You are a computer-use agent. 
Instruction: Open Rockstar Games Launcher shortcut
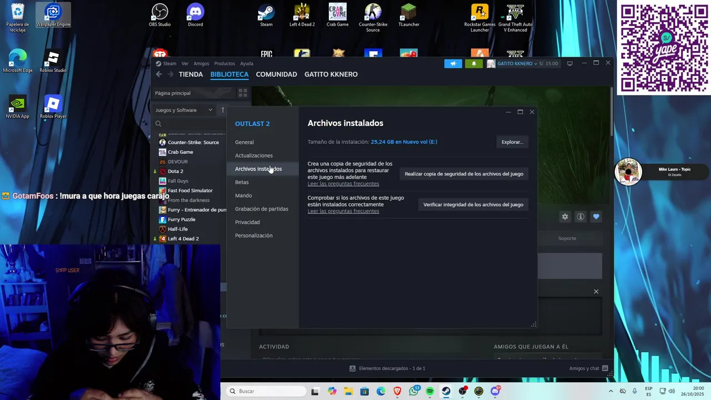[x=479, y=18]
